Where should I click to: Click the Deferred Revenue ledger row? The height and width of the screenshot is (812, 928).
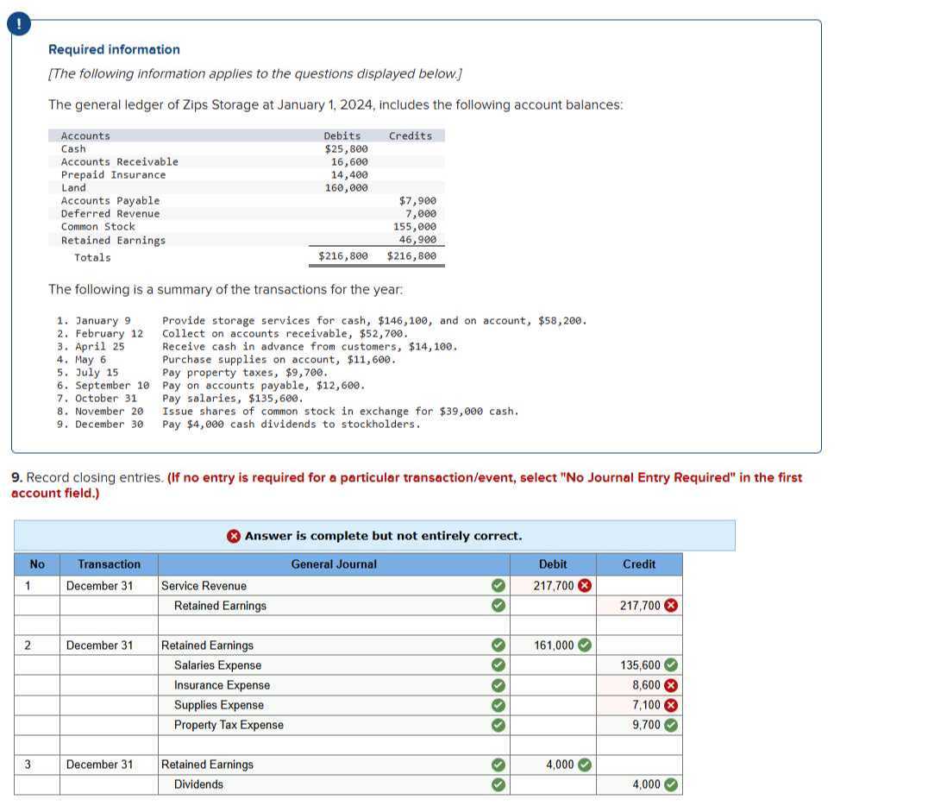(246, 214)
